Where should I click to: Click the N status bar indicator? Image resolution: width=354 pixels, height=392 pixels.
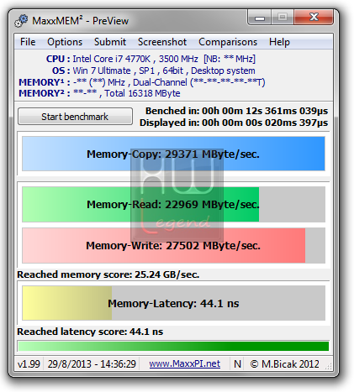pyautogui.click(x=237, y=364)
